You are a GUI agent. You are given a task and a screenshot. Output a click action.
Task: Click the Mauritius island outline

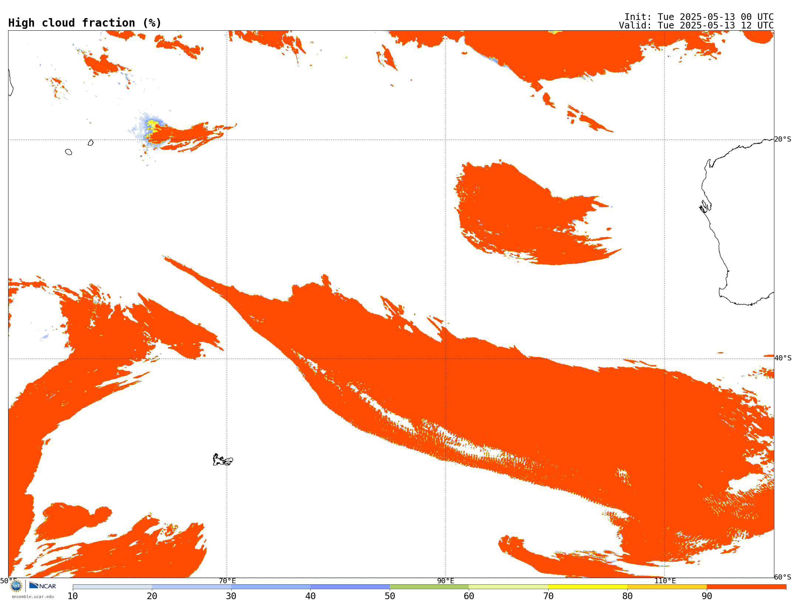coord(91,143)
